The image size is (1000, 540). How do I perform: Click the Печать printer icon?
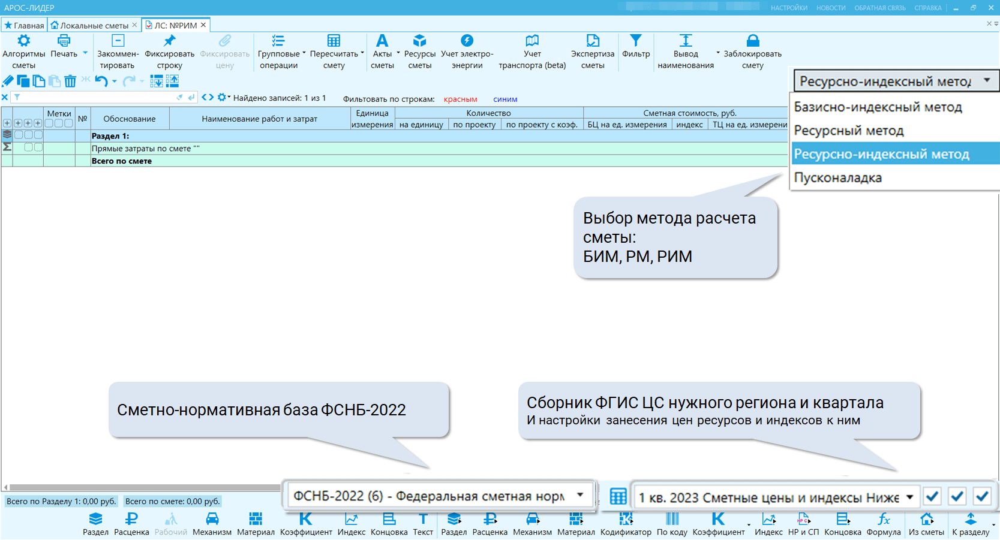64,41
